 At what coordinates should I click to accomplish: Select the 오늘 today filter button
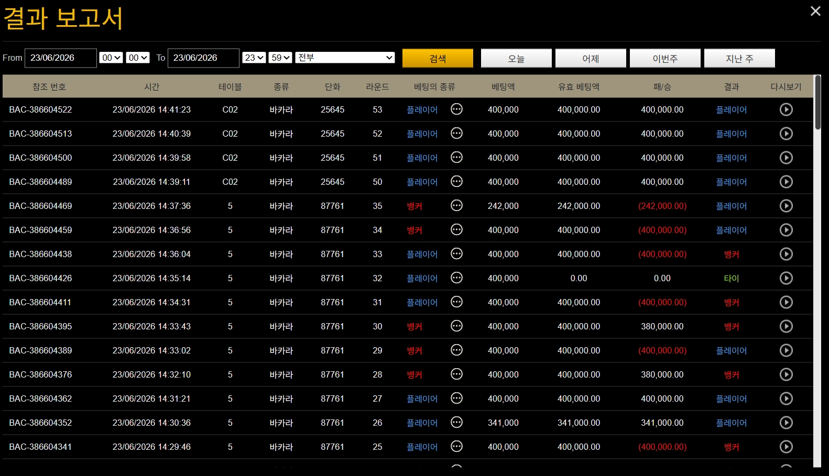pos(516,58)
